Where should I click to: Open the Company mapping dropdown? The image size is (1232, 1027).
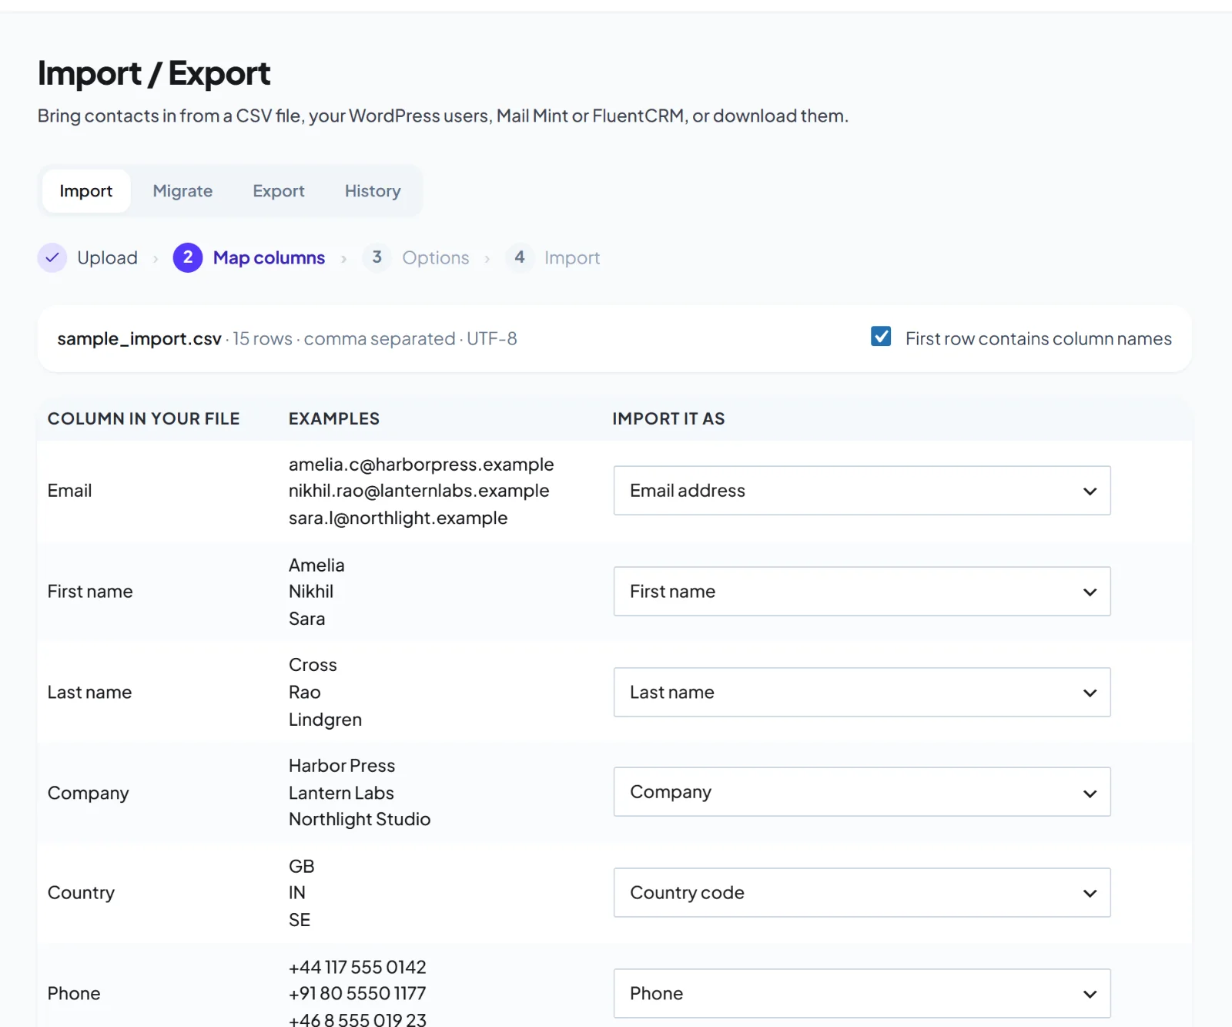click(x=862, y=792)
